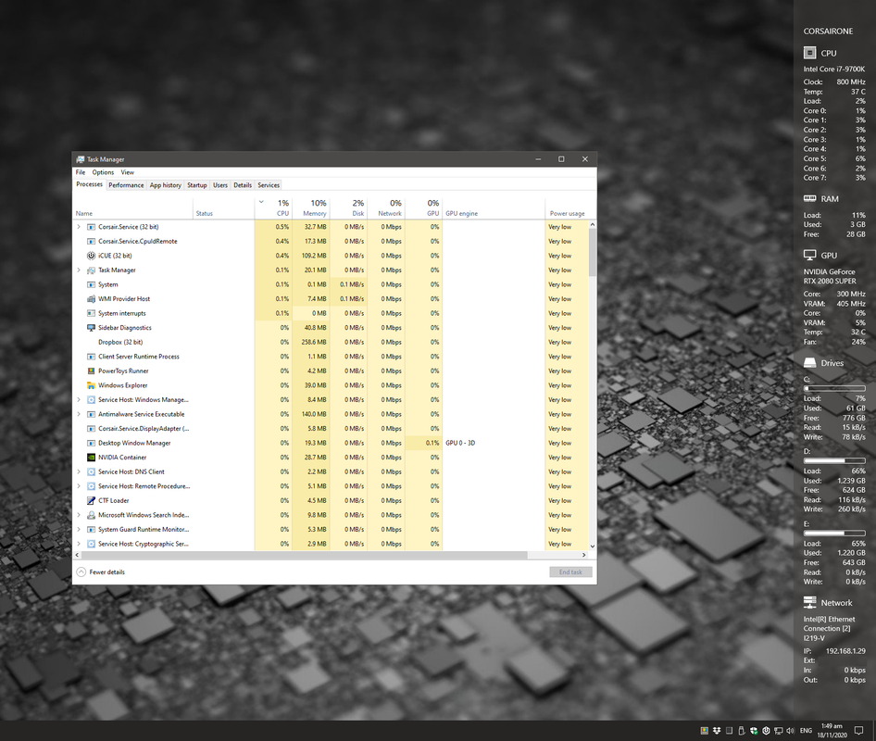Click the sidebar Drives section icon
Screen dimensions: 876x741
(809, 363)
